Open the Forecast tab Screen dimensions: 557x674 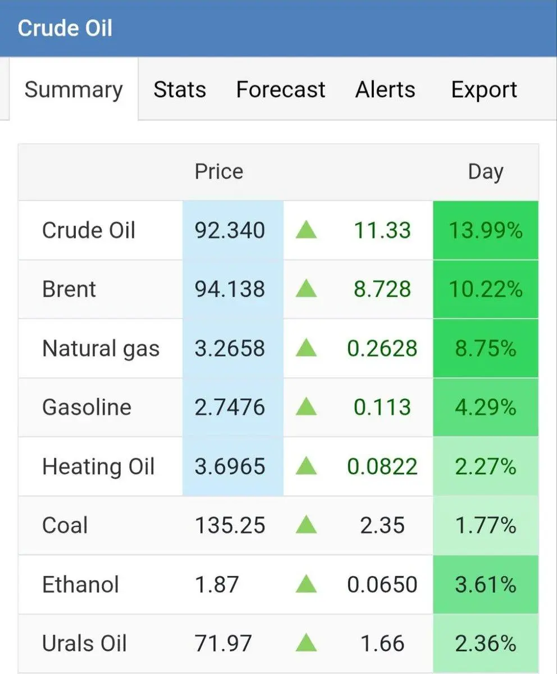pyautogui.click(x=281, y=90)
